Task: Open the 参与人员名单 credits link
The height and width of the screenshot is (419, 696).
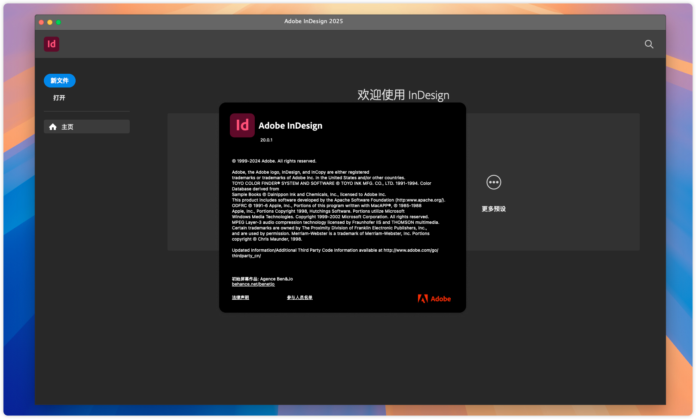Action: pyautogui.click(x=300, y=298)
